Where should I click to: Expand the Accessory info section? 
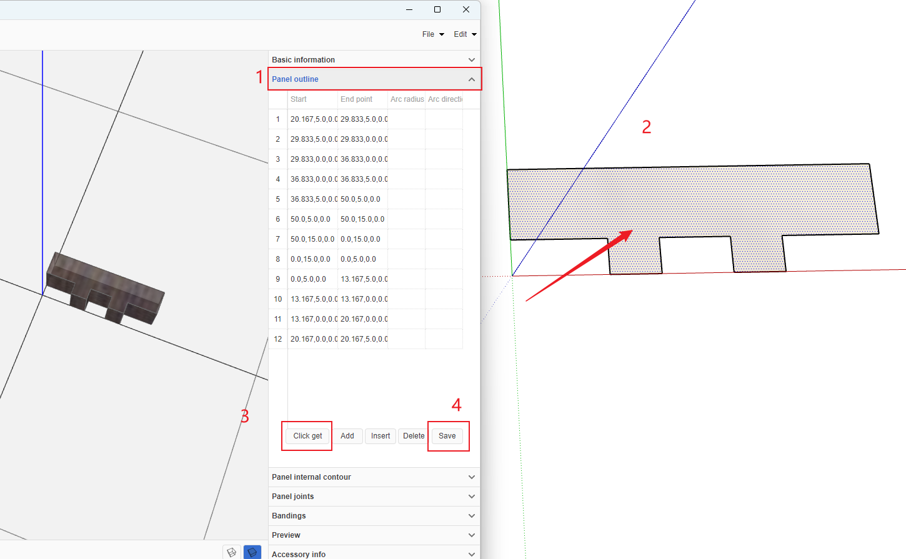point(471,554)
